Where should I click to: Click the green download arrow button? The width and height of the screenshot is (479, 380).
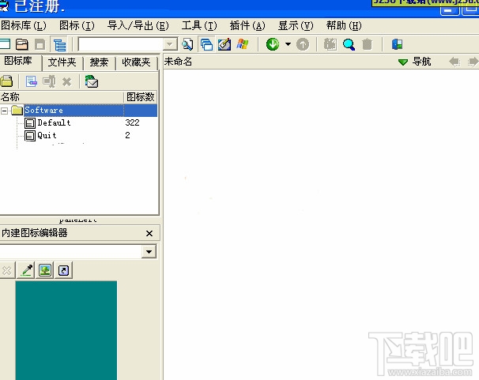point(273,44)
